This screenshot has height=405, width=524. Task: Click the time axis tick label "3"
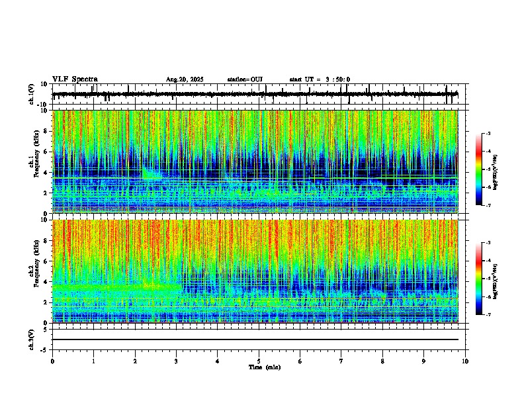pos(176,361)
